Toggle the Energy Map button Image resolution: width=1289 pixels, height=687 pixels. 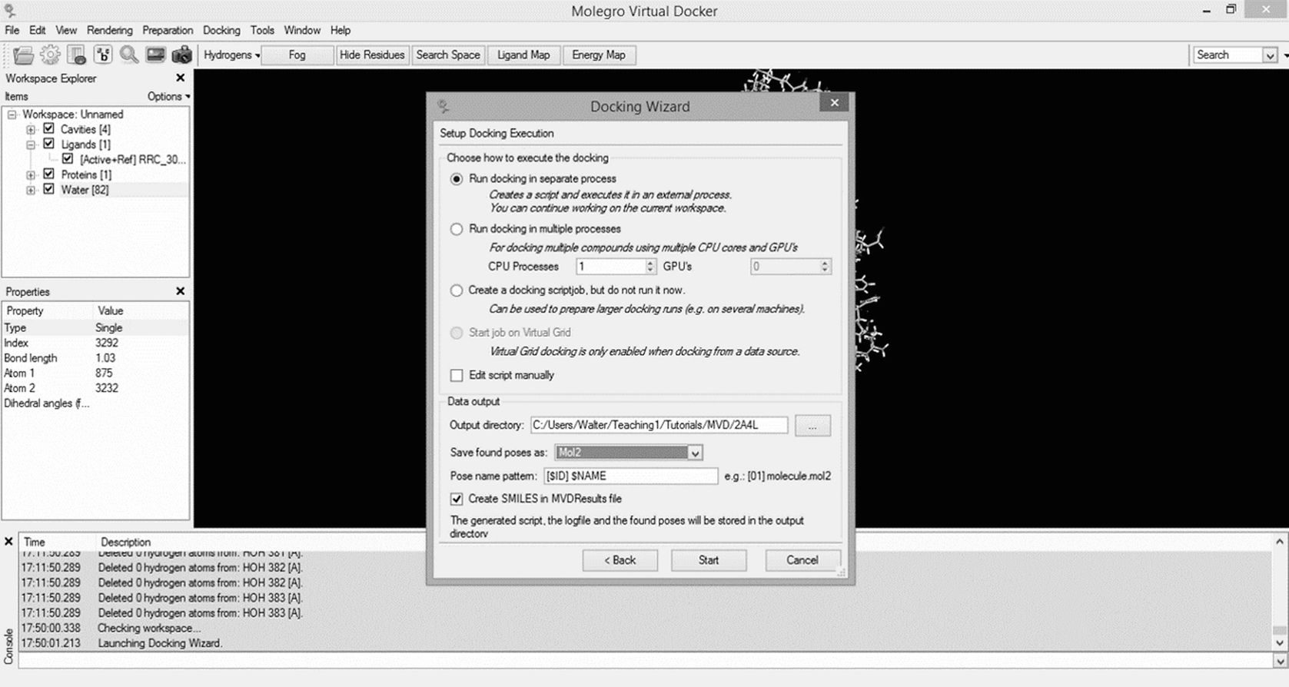(599, 55)
